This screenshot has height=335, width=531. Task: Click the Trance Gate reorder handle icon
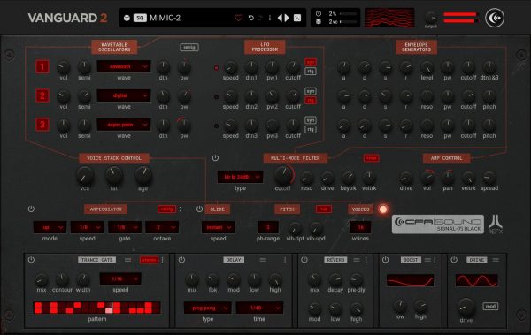tap(127, 260)
